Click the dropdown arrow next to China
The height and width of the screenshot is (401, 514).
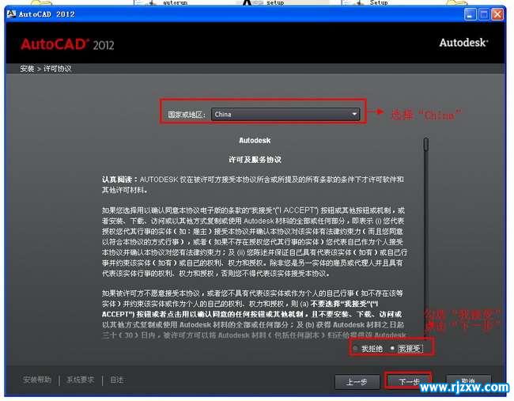[x=354, y=114]
